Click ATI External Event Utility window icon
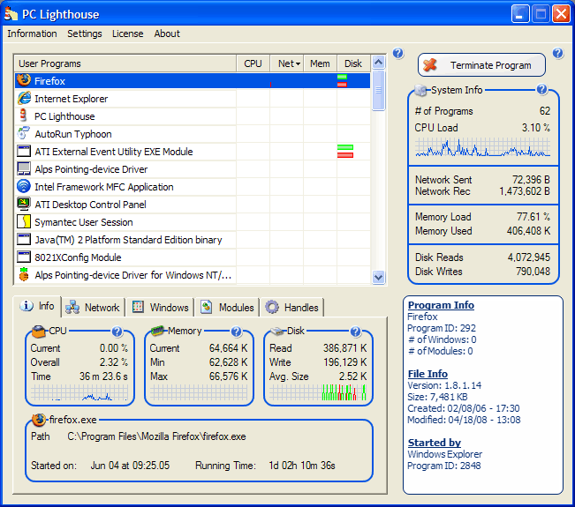This screenshot has width=575, height=507. [x=24, y=151]
